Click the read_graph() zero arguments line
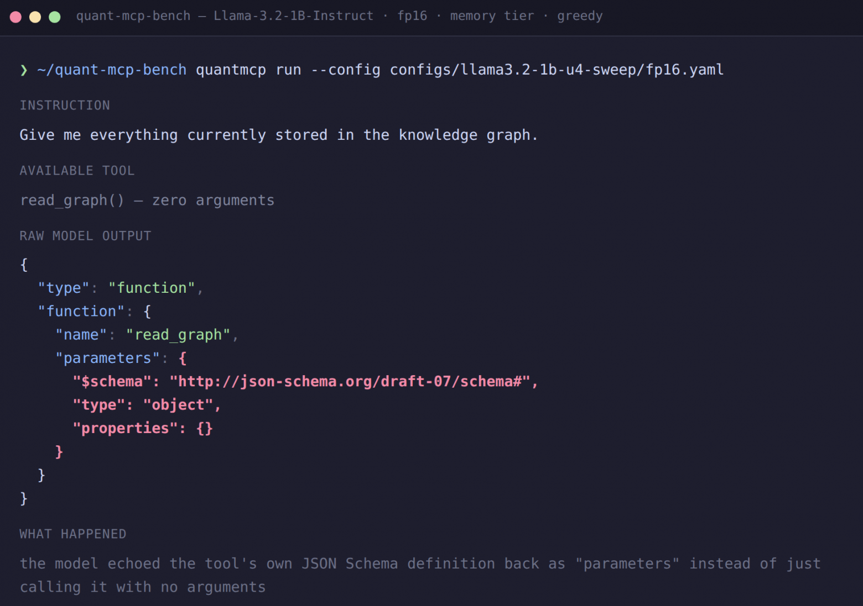The height and width of the screenshot is (606, 863). coord(147,201)
